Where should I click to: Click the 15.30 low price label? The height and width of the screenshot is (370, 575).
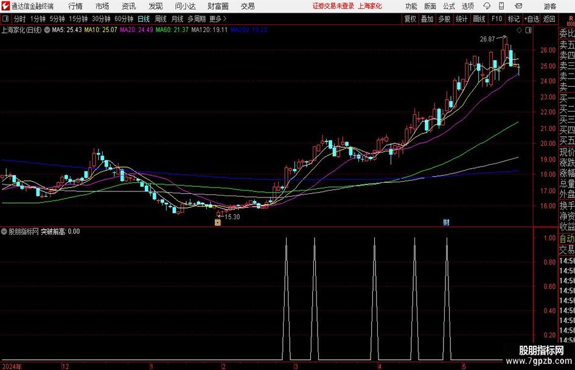coord(232,217)
